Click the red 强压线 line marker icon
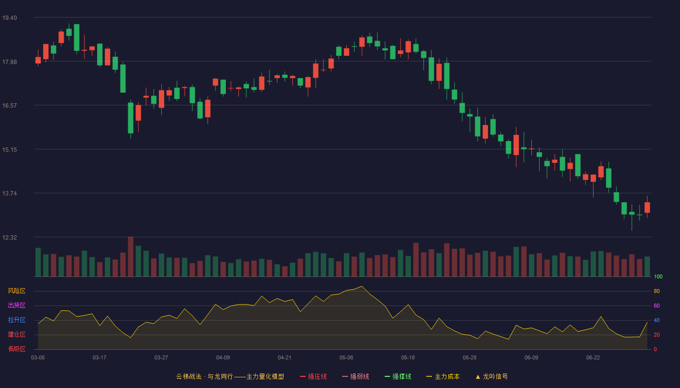 [x=303, y=376]
